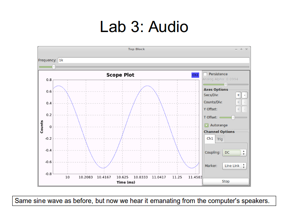Click the Secs/Div minus button
Viewport: 288px width, 216px height.
coord(244,95)
